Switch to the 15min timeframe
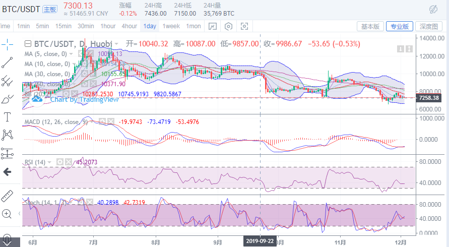Viewport: 449px width, 247px height. pyautogui.click(x=63, y=26)
